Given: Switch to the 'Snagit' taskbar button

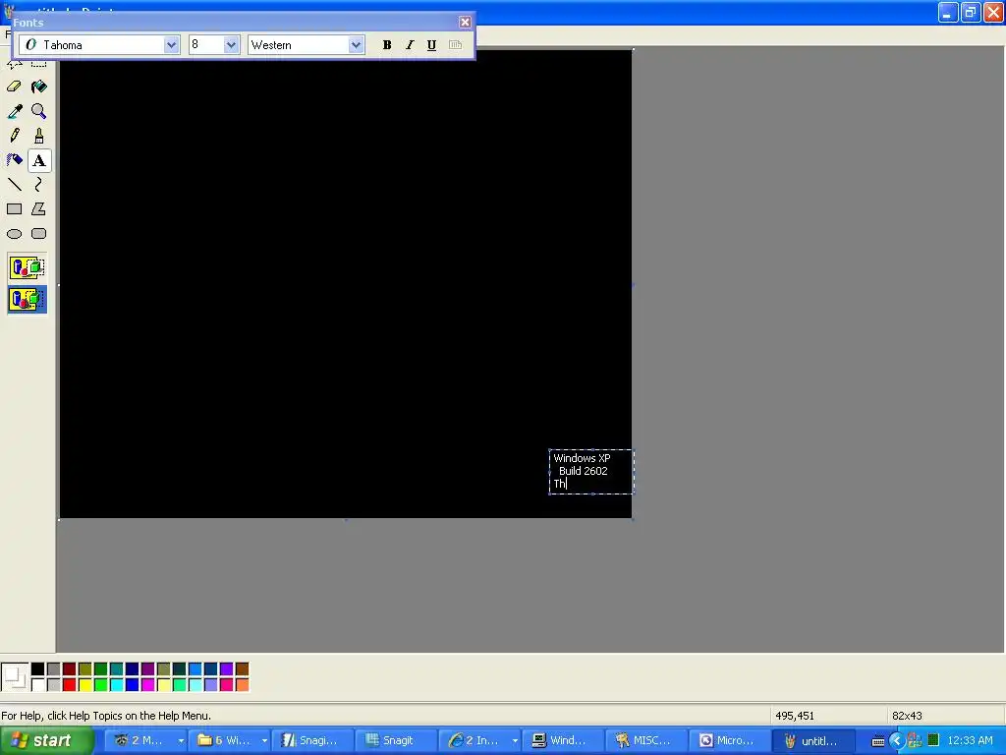Looking at the screenshot, I should [395, 741].
